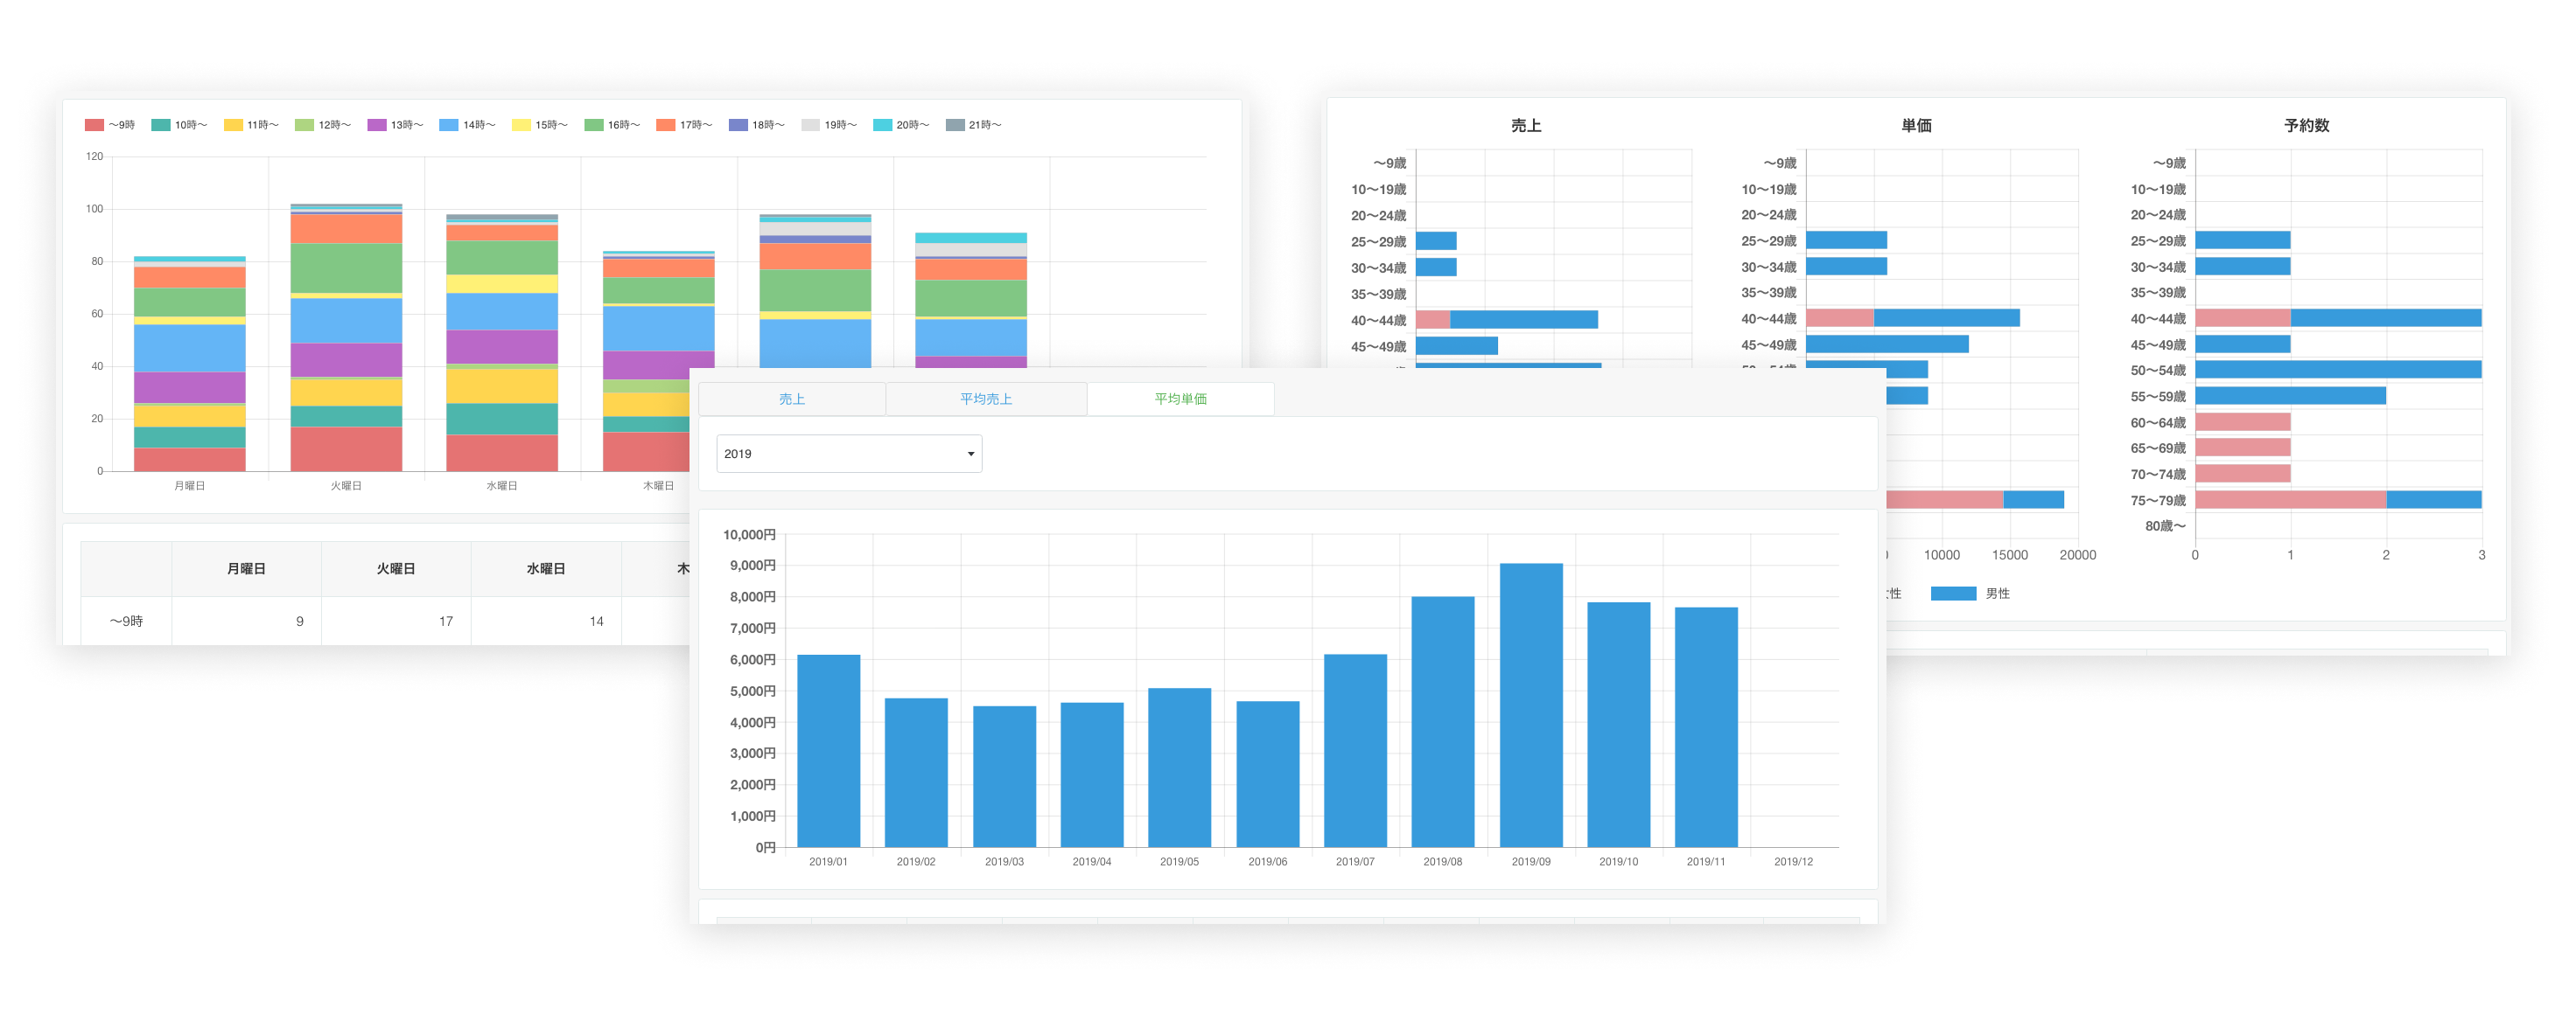The height and width of the screenshot is (1028, 2576).
Task: Click the 50~54歳 bar in 予約数 chart
Action: click(x=2337, y=370)
